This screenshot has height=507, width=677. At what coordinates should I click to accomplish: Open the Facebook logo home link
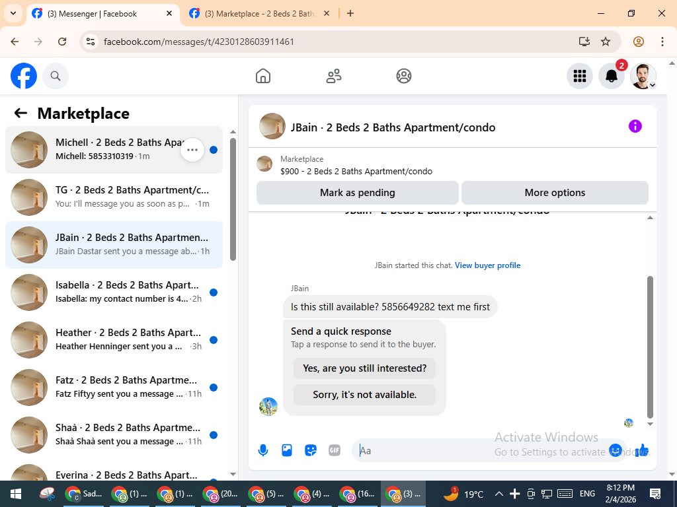(x=24, y=76)
